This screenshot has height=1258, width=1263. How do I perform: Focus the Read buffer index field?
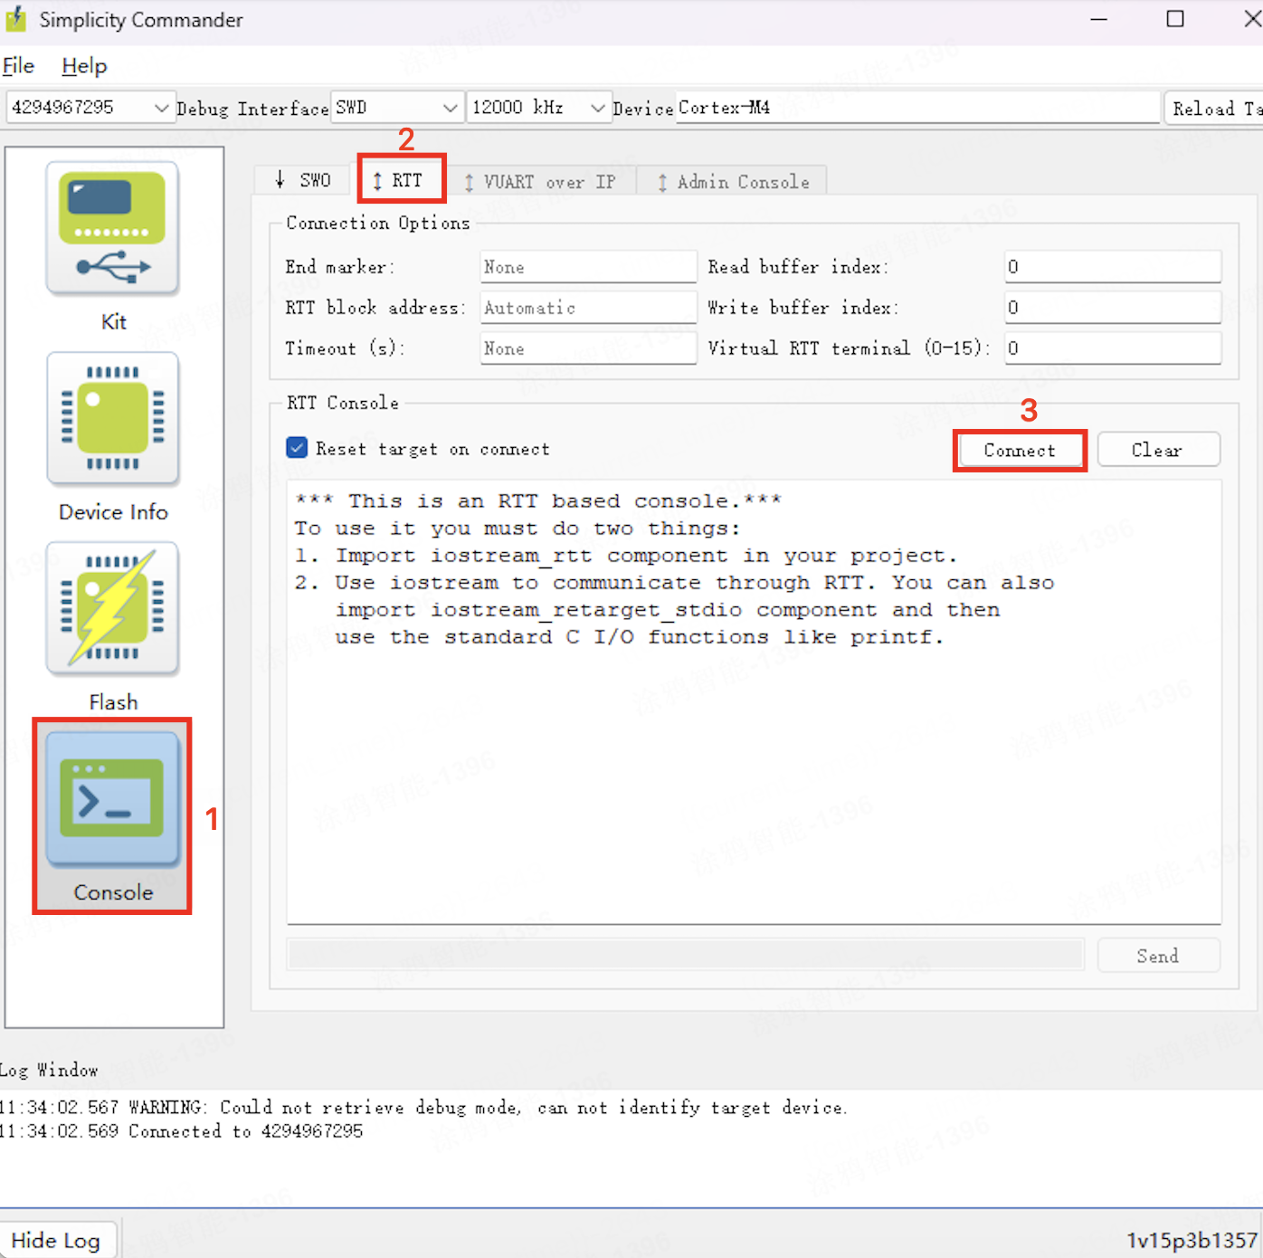point(1113,266)
